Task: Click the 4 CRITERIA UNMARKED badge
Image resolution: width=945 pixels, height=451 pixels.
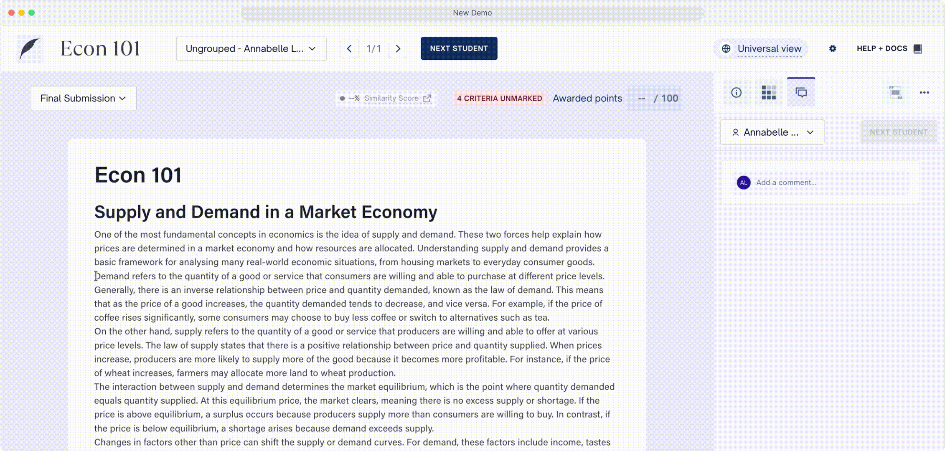Action: (499, 99)
